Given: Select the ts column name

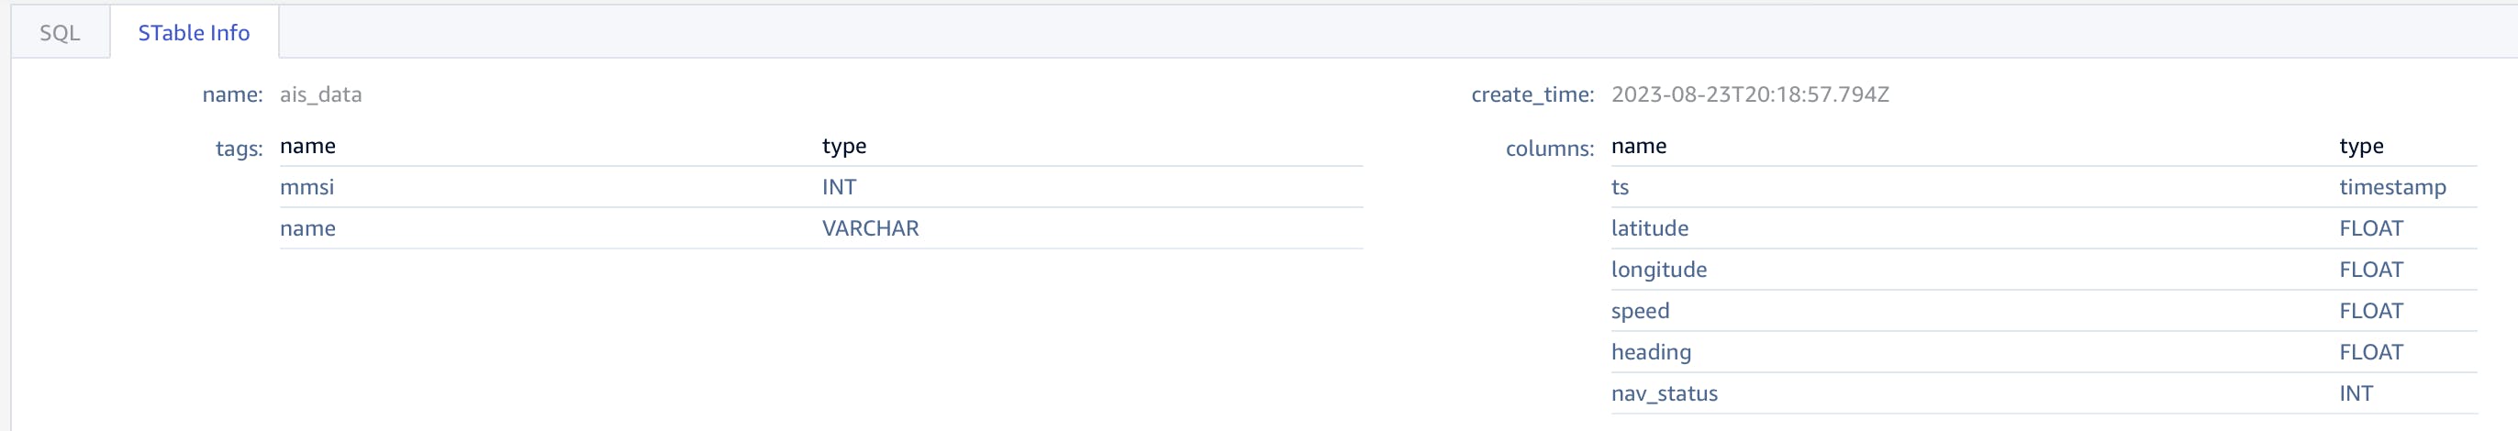Looking at the screenshot, I should click(1620, 188).
